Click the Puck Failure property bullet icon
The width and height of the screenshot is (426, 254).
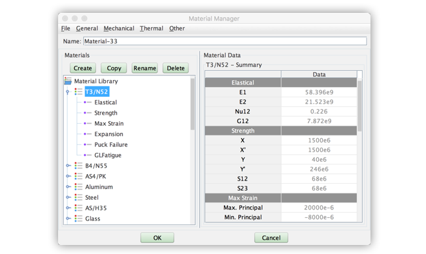click(x=88, y=144)
